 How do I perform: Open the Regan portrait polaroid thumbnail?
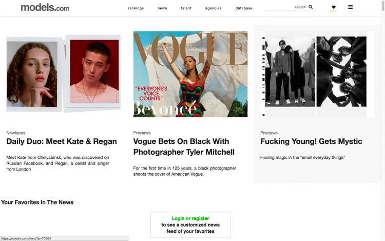93,72
